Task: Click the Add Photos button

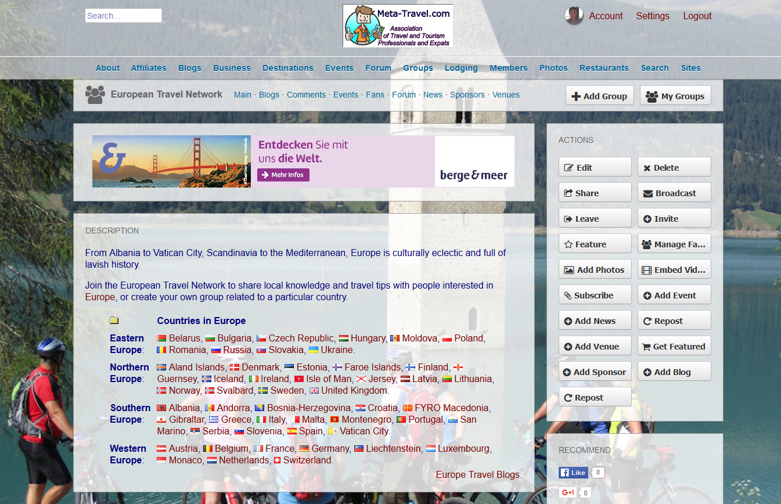Action: [x=595, y=269]
